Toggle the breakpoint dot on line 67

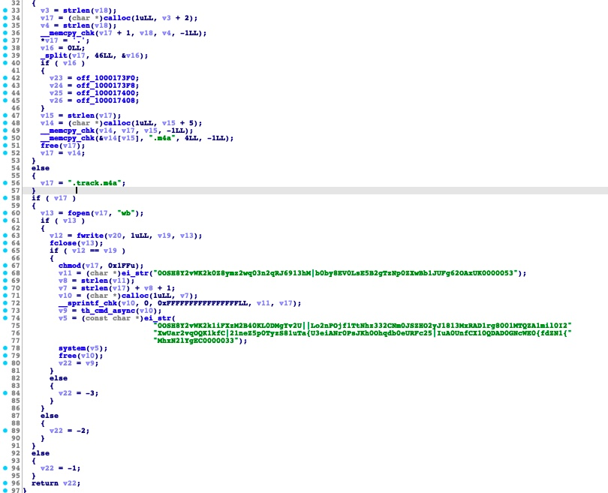(x=5, y=266)
